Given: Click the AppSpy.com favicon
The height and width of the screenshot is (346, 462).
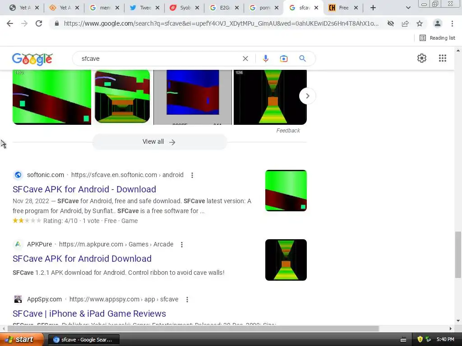Looking at the screenshot, I should coord(18,299).
